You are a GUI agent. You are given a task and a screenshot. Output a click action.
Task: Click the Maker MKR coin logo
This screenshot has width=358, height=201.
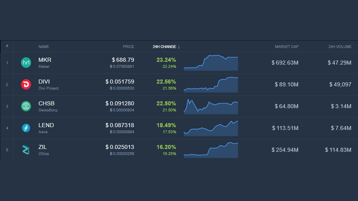(x=26, y=63)
